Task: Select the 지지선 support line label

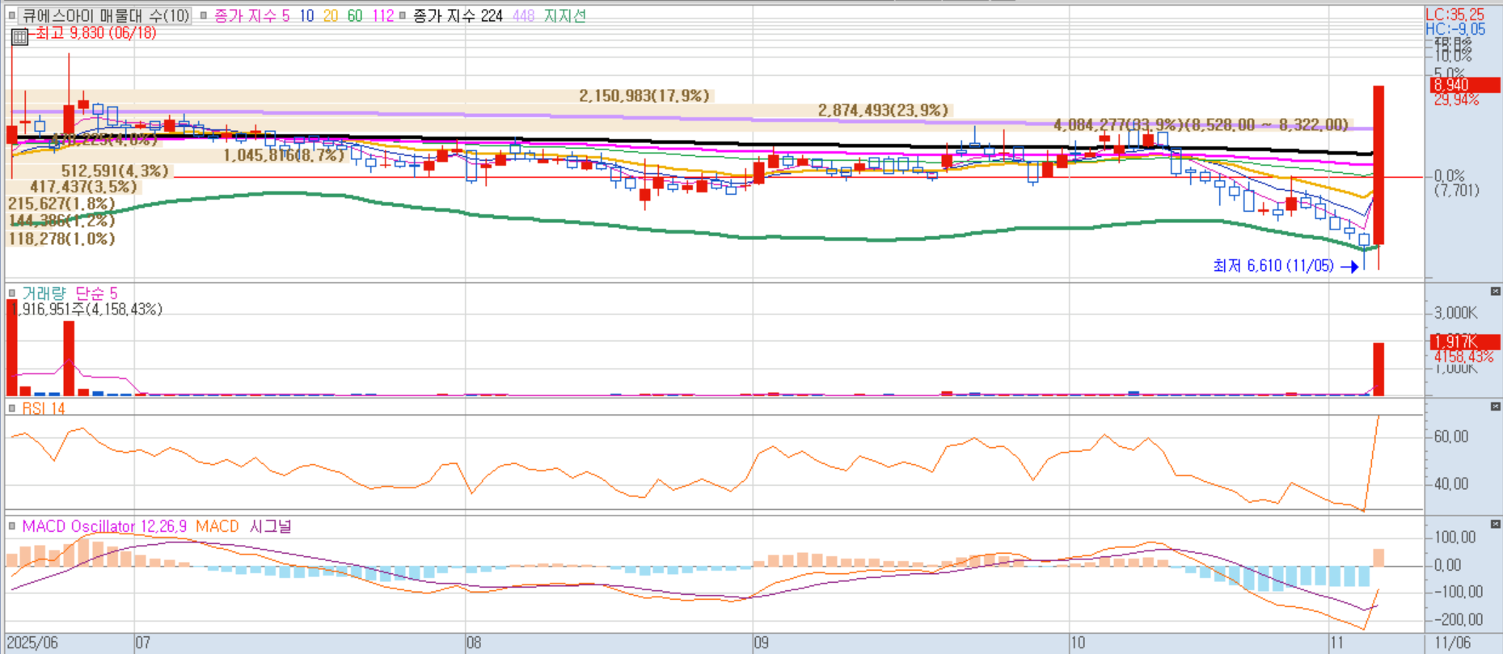Action: (565, 15)
